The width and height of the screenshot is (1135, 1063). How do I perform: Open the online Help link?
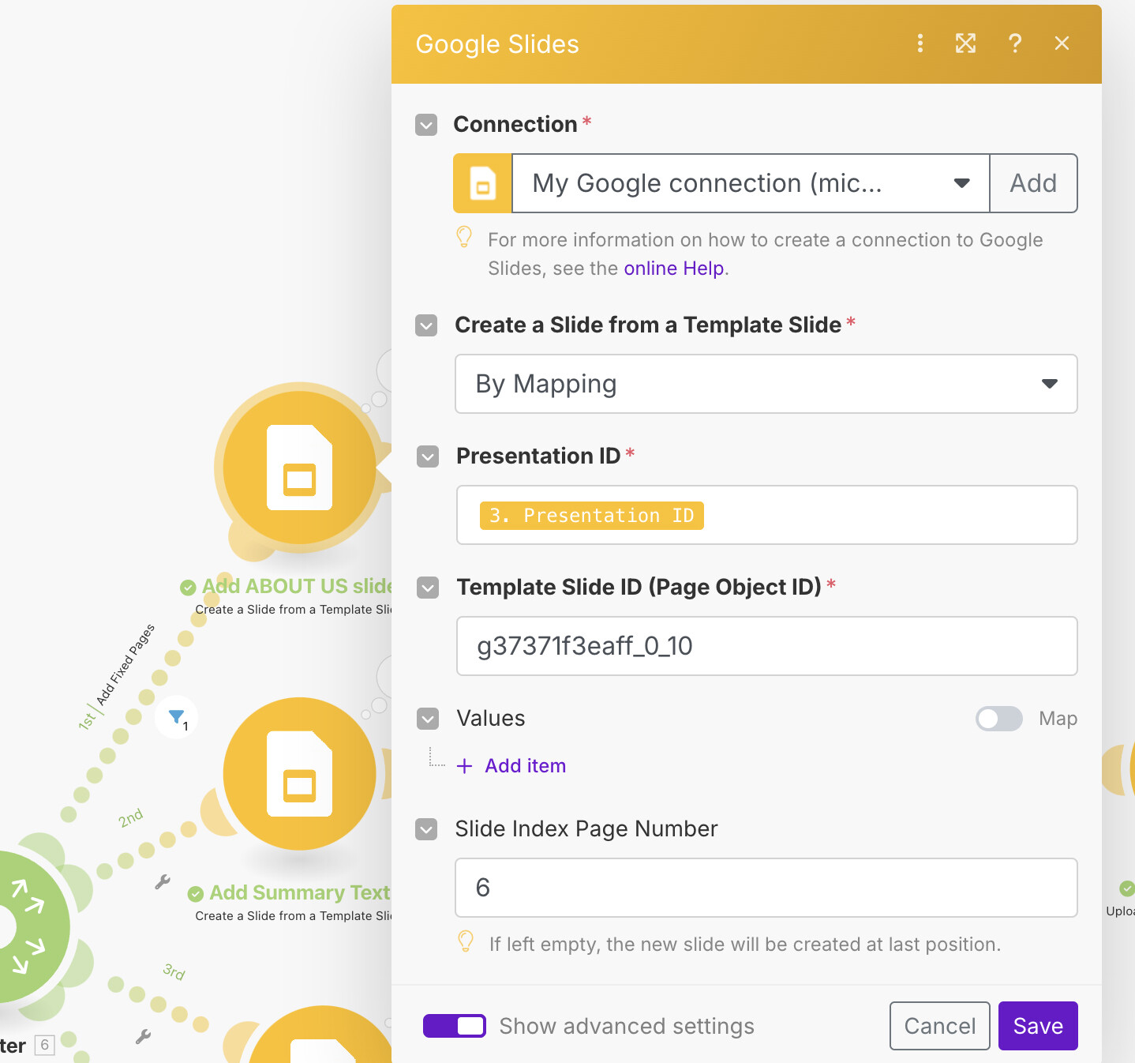point(673,269)
